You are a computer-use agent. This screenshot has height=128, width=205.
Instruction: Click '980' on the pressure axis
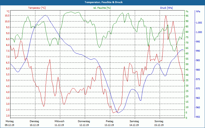(198, 70)
